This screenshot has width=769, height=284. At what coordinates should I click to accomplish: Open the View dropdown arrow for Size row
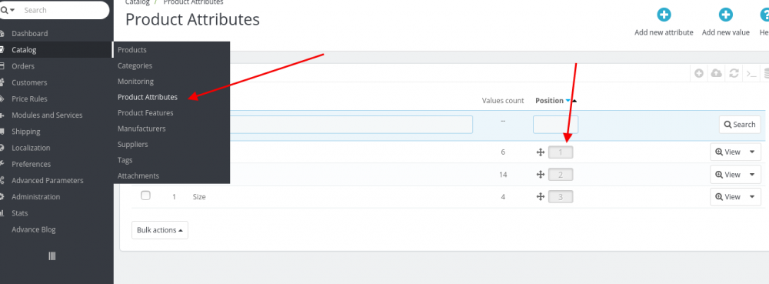(x=752, y=197)
